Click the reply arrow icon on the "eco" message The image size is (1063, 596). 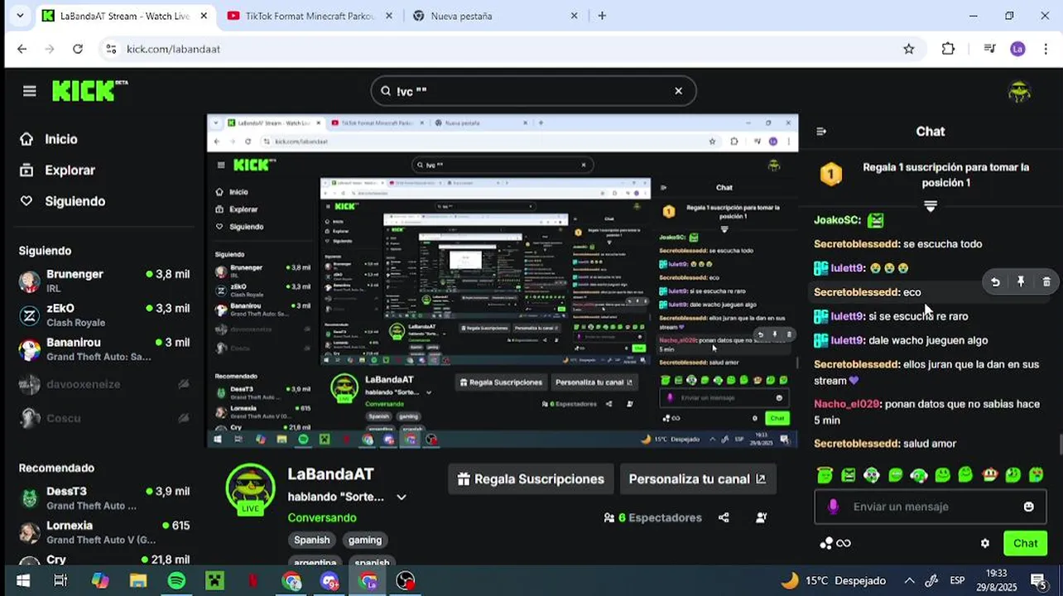[995, 282]
